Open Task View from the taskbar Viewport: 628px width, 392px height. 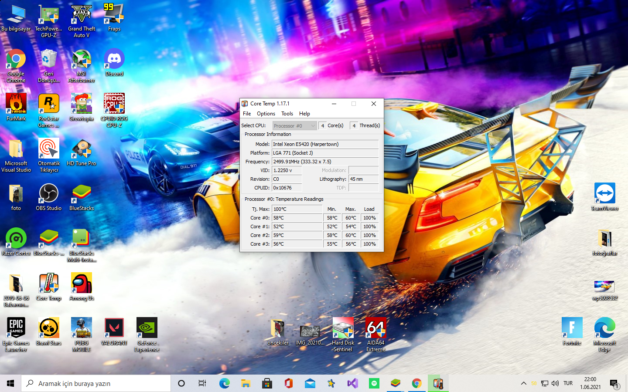tap(202, 383)
